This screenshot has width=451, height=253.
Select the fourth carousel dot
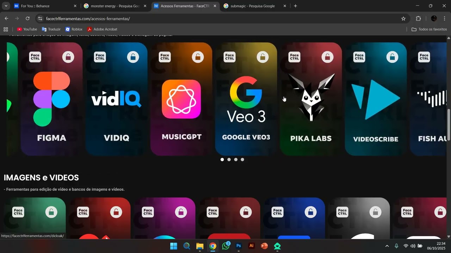pyautogui.click(x=242, y=160)
